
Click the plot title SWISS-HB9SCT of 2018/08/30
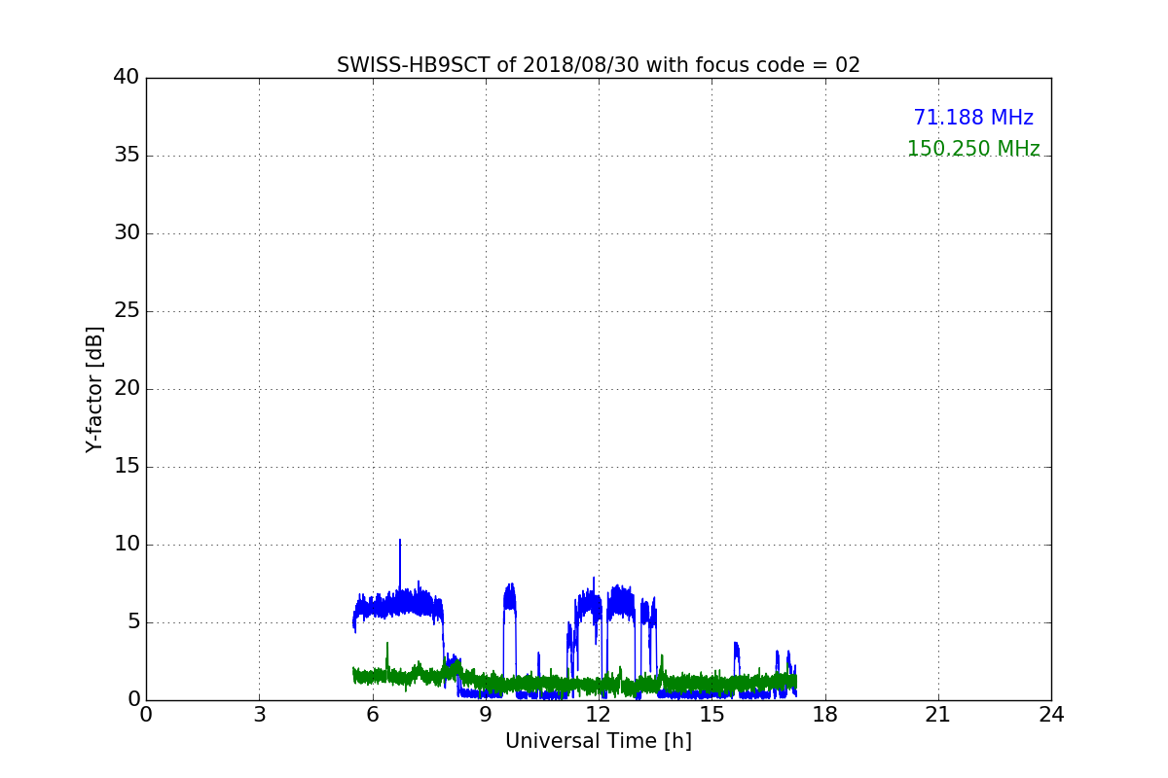coord(599,65)
